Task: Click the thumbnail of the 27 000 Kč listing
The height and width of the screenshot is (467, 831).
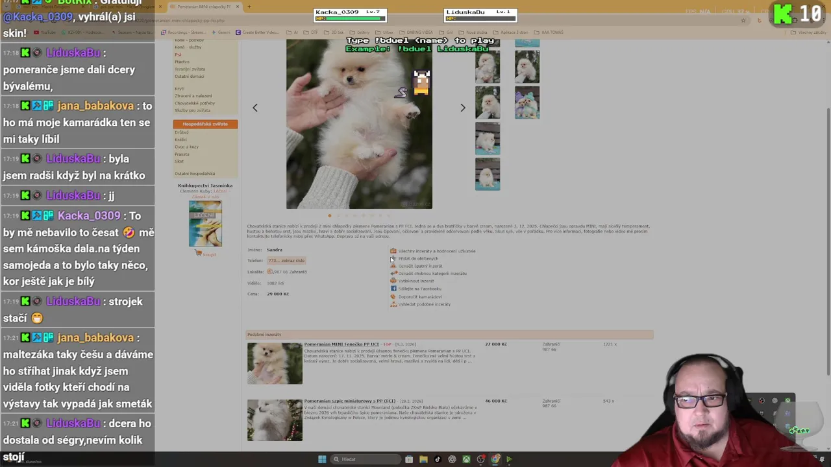Action: point(275,363)
